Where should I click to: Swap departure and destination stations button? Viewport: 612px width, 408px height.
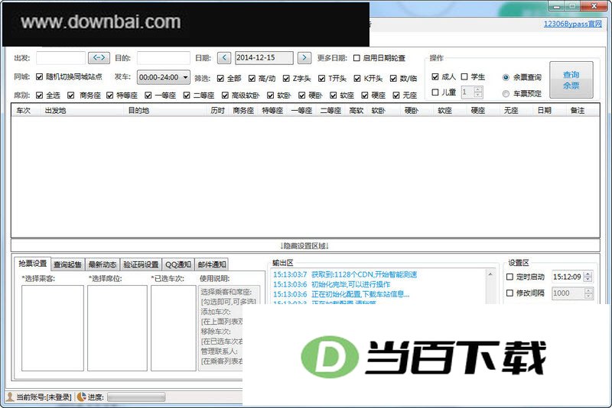[99, 57]
